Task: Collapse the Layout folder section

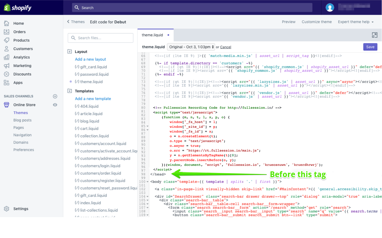Action: tap(70, 52)
